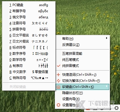Click the āòěǐú sample text

[44, 29]
